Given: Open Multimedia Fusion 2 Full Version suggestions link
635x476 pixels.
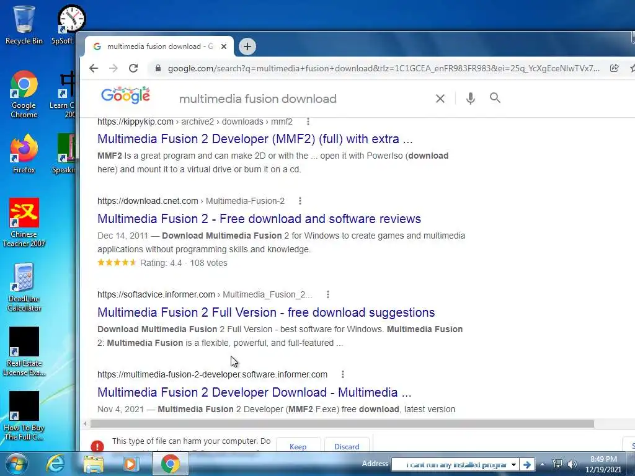Looking at the screenshot, I should click(266, 312).
